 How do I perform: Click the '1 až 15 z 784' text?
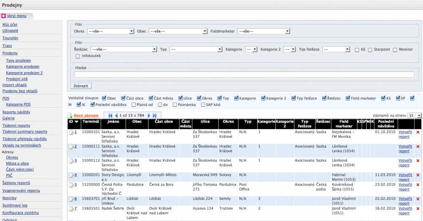132,116
